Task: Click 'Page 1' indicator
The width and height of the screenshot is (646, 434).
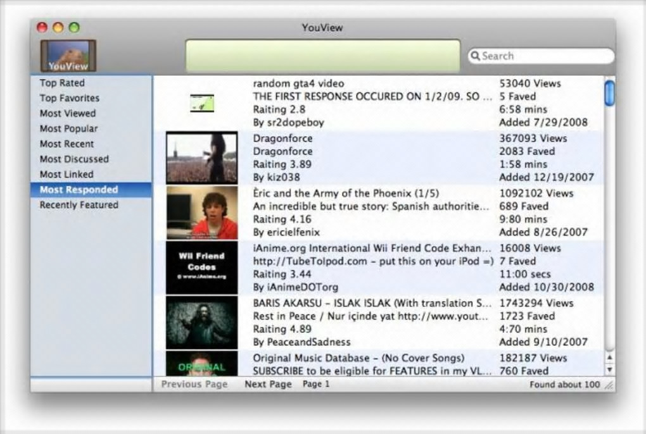Action: click(x=316, y=384)
